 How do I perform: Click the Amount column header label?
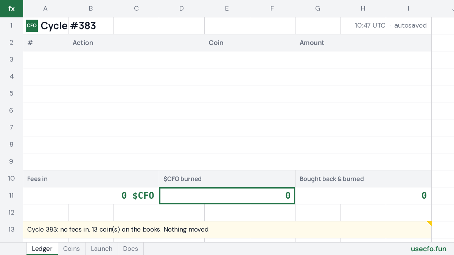[312, 43]
